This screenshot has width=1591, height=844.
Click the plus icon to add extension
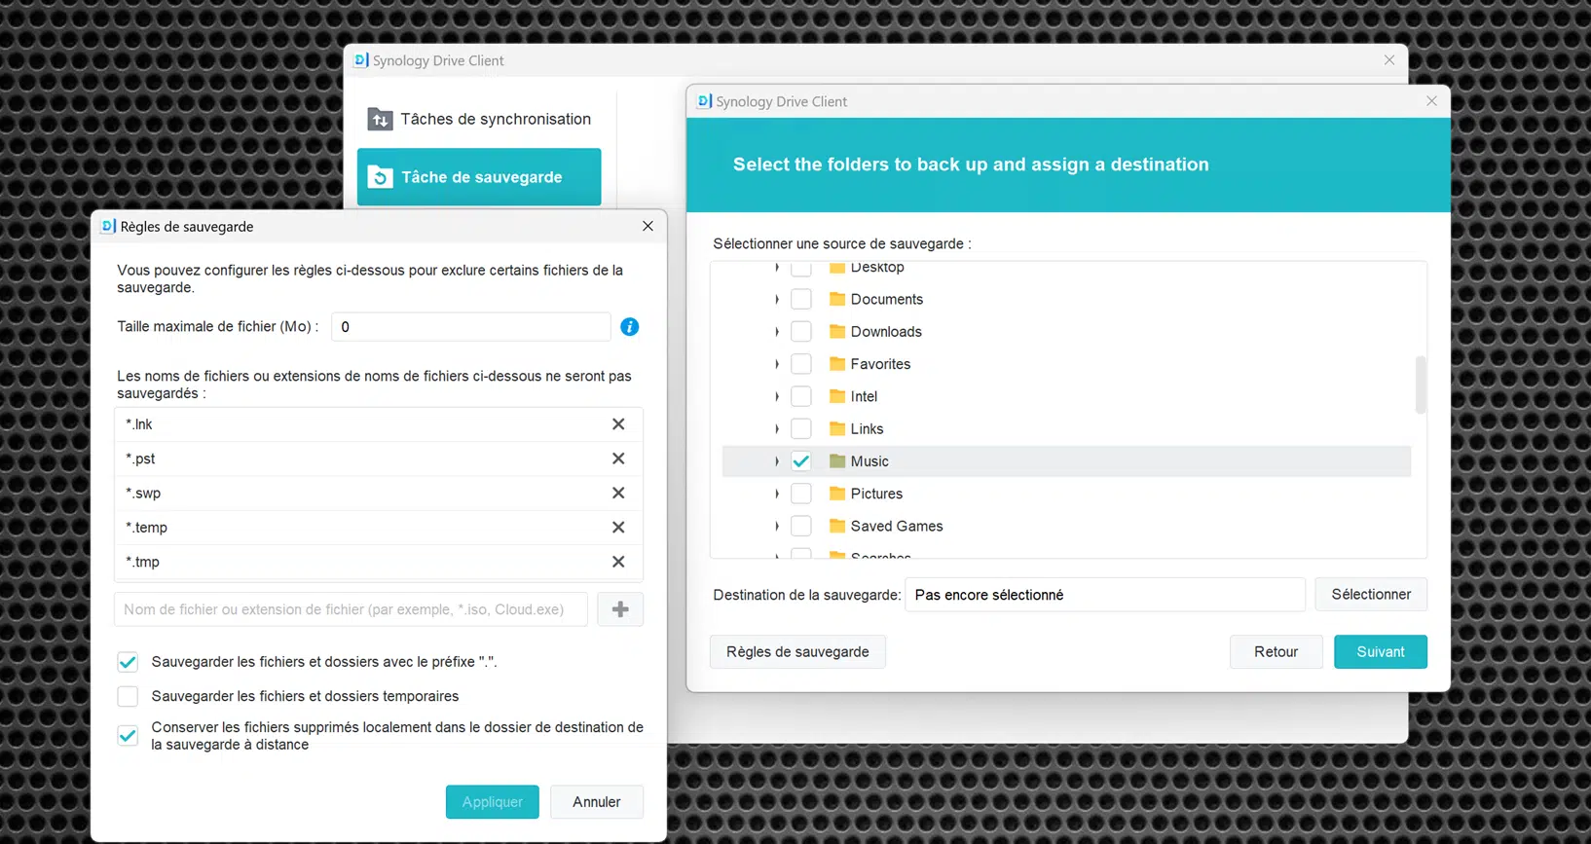coord(620,609)
